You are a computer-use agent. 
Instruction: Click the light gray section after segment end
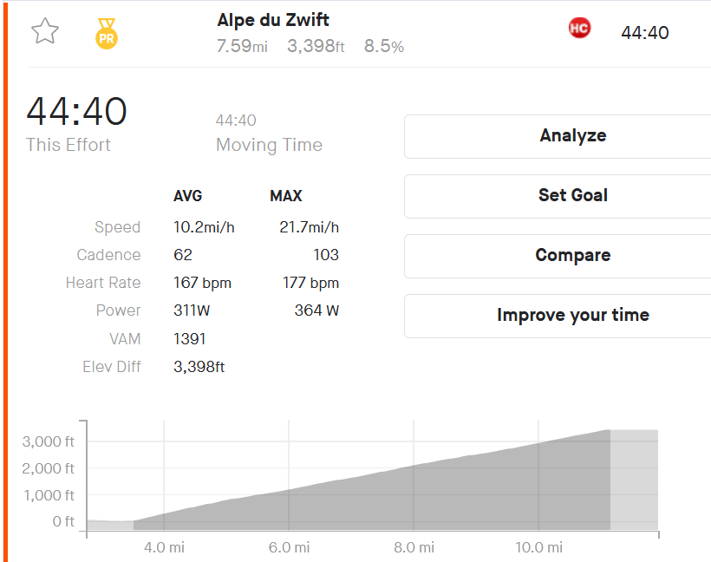634,480
